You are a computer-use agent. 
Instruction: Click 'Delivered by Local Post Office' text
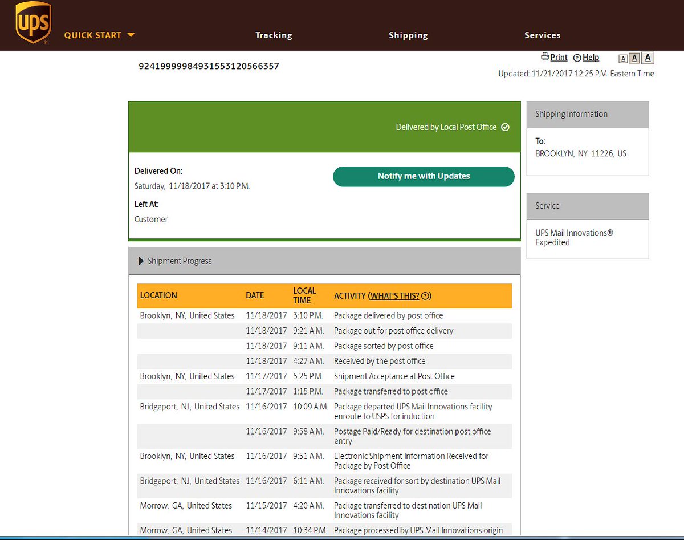click(x=446, y=127)
